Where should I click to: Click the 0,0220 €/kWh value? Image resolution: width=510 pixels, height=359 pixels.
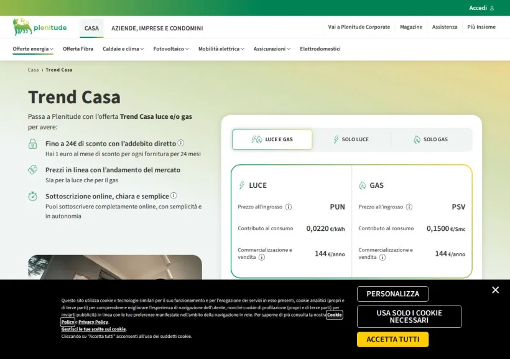click(x=325, y=229)
